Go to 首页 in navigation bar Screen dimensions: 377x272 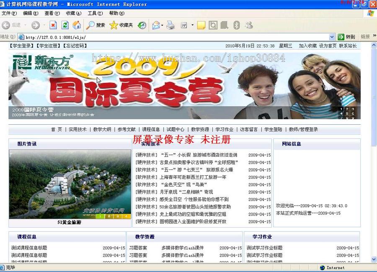tap(57, 129)
